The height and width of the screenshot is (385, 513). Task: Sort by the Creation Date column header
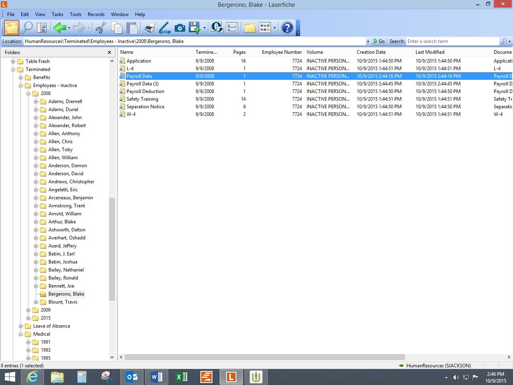384,52
